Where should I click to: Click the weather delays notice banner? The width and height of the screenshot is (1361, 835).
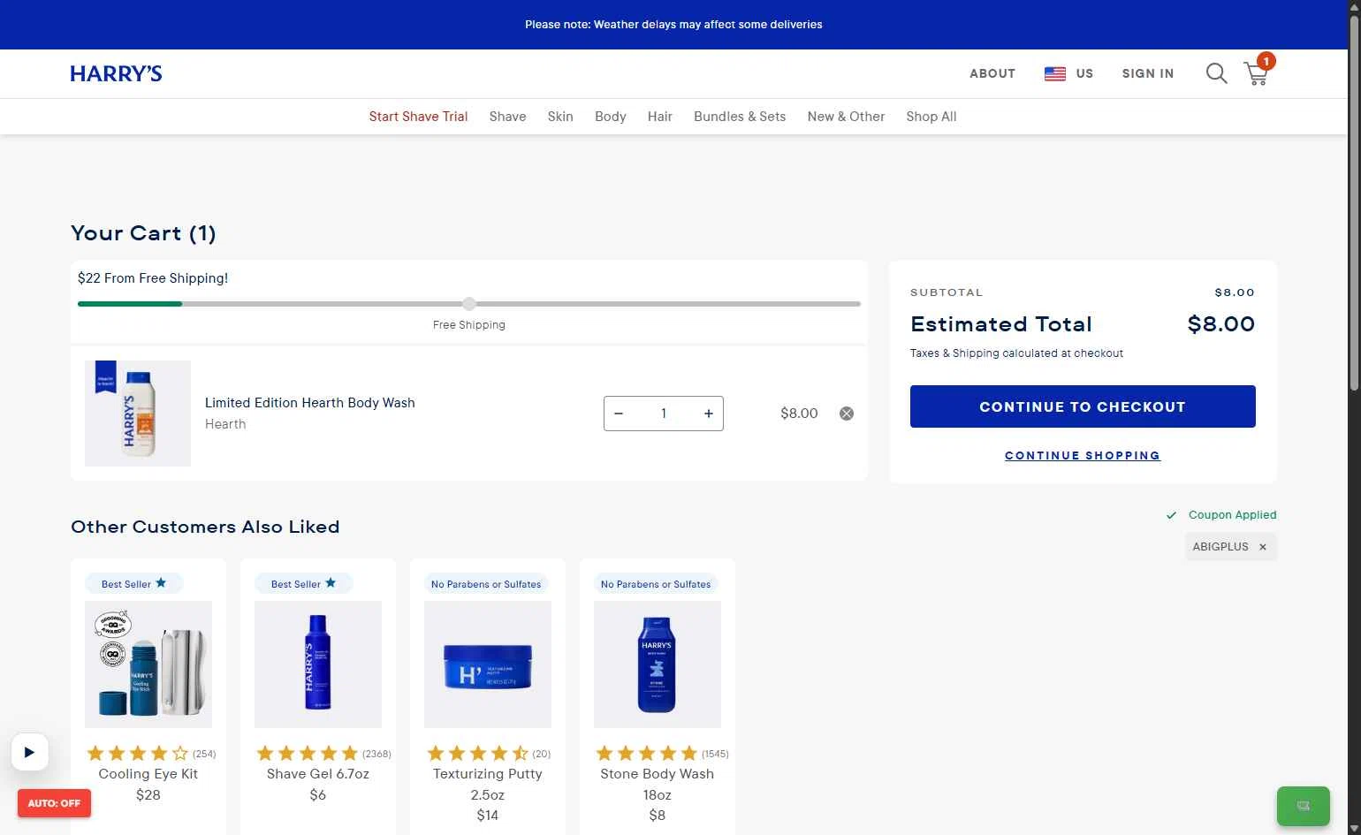pos(673,25)
